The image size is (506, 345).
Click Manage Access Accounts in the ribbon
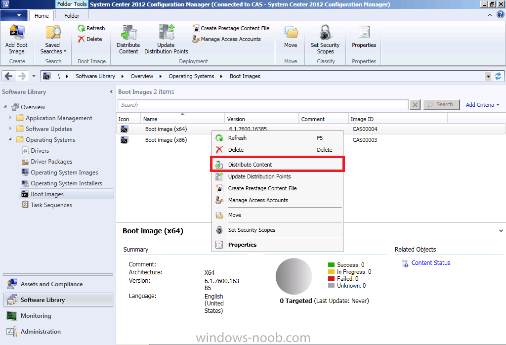tap(226, 39)
